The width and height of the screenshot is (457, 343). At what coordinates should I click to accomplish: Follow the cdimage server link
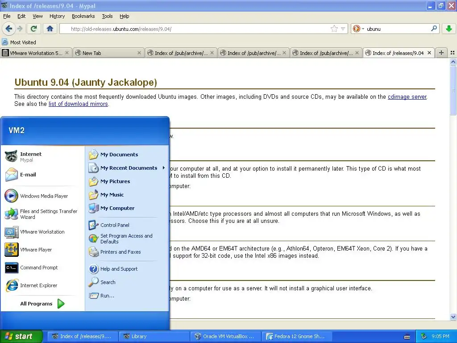tap(407, 96)
